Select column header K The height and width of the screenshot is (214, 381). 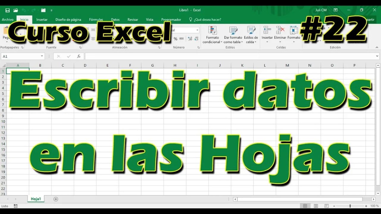pyautogui.click(x=242, y=65)
